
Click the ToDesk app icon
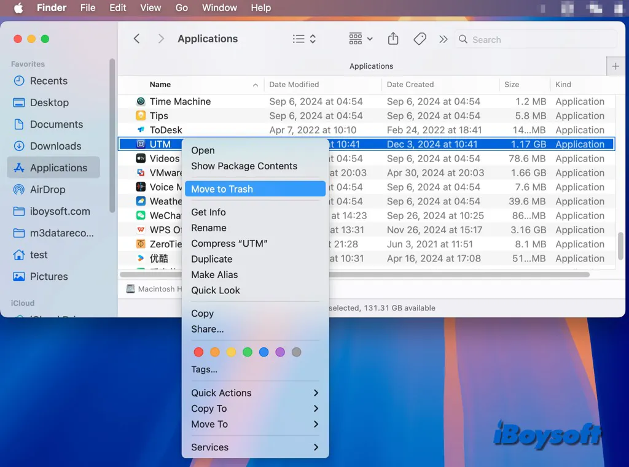click(x=141, y=130)
